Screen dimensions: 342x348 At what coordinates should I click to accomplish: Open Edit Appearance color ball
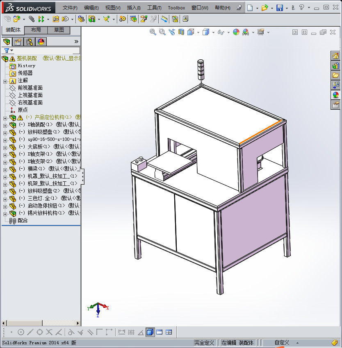pyautogui.click(x=236, y=32)
